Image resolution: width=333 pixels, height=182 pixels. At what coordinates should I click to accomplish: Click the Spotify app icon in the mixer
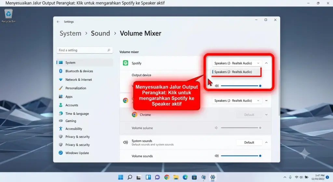[126, 63]
